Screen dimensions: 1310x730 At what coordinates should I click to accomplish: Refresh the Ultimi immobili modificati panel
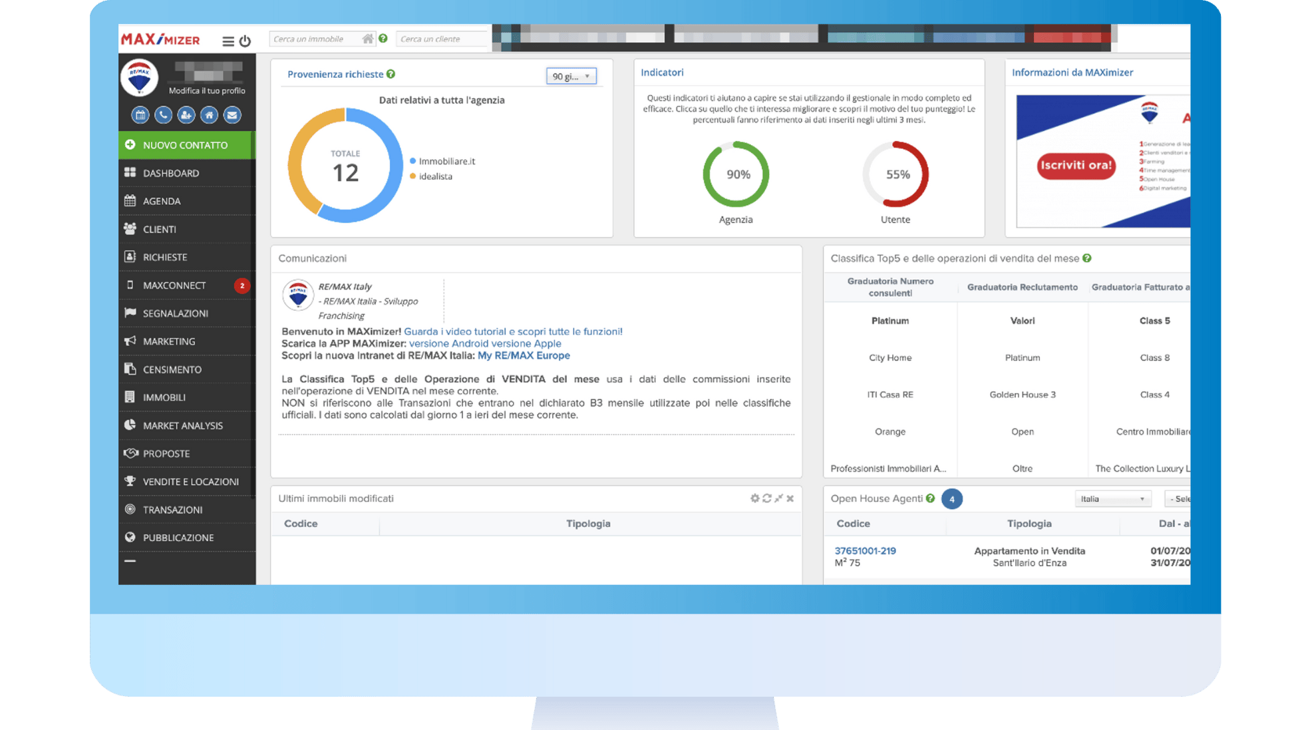(x=766, y=498)
